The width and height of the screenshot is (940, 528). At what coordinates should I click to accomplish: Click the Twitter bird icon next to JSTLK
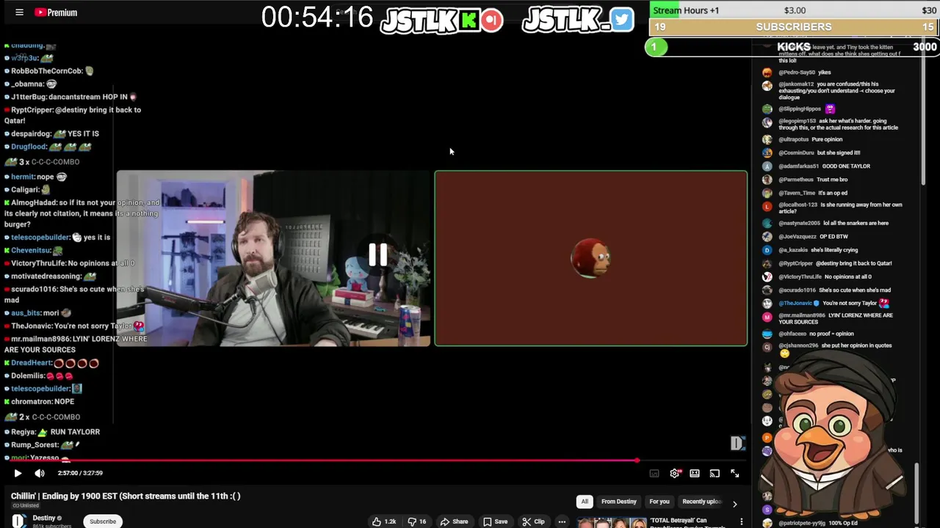point(621,20)
